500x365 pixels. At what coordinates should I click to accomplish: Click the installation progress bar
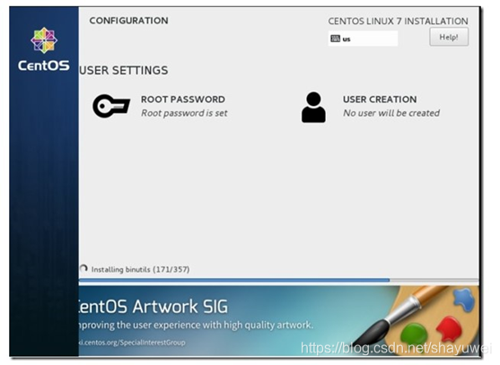[278, 281]
